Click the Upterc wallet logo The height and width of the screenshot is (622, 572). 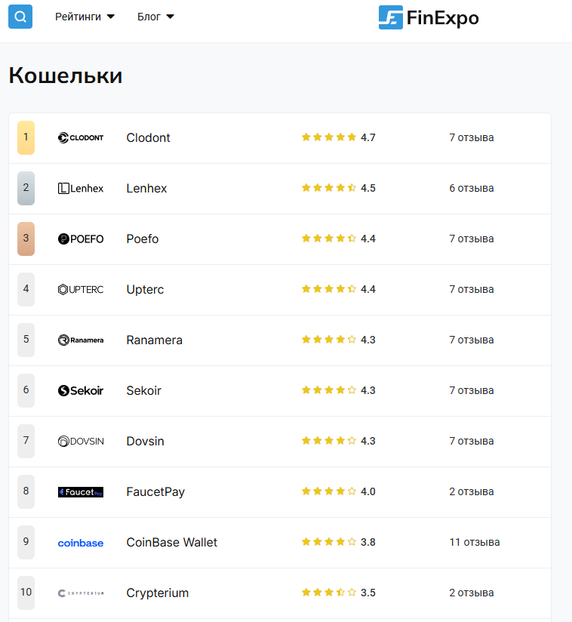click(81, 289)
